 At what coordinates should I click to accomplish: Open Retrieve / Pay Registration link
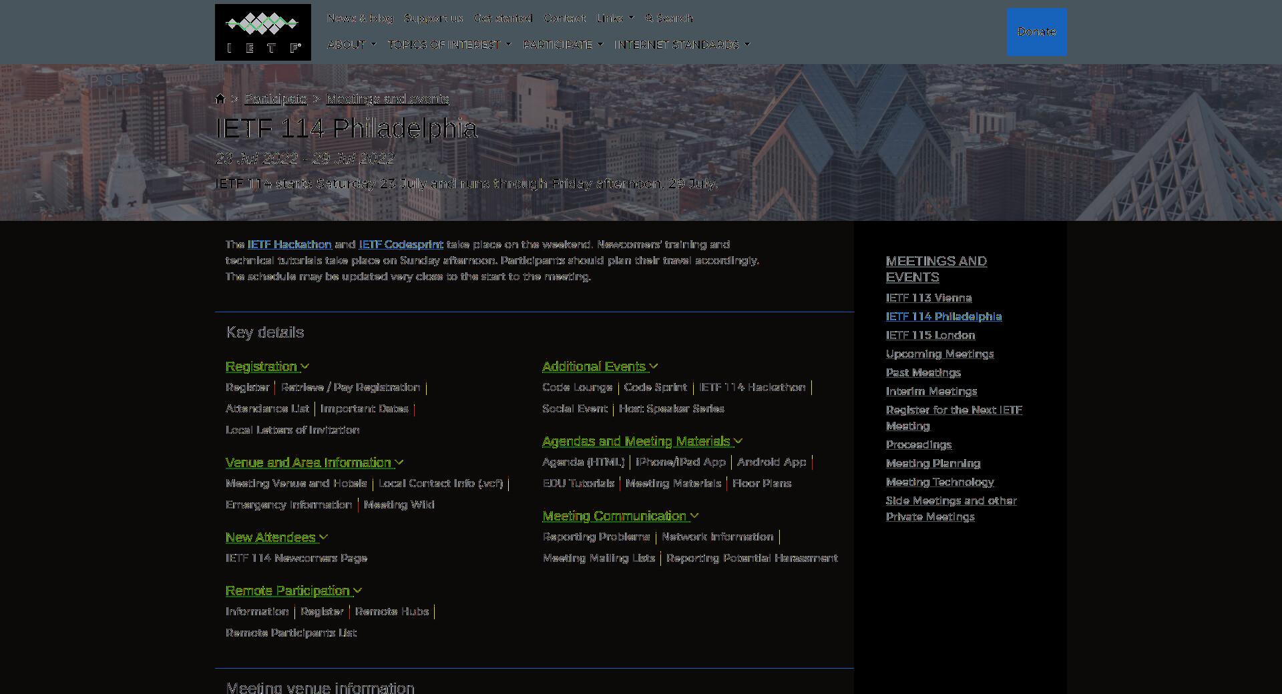(351, 388)
